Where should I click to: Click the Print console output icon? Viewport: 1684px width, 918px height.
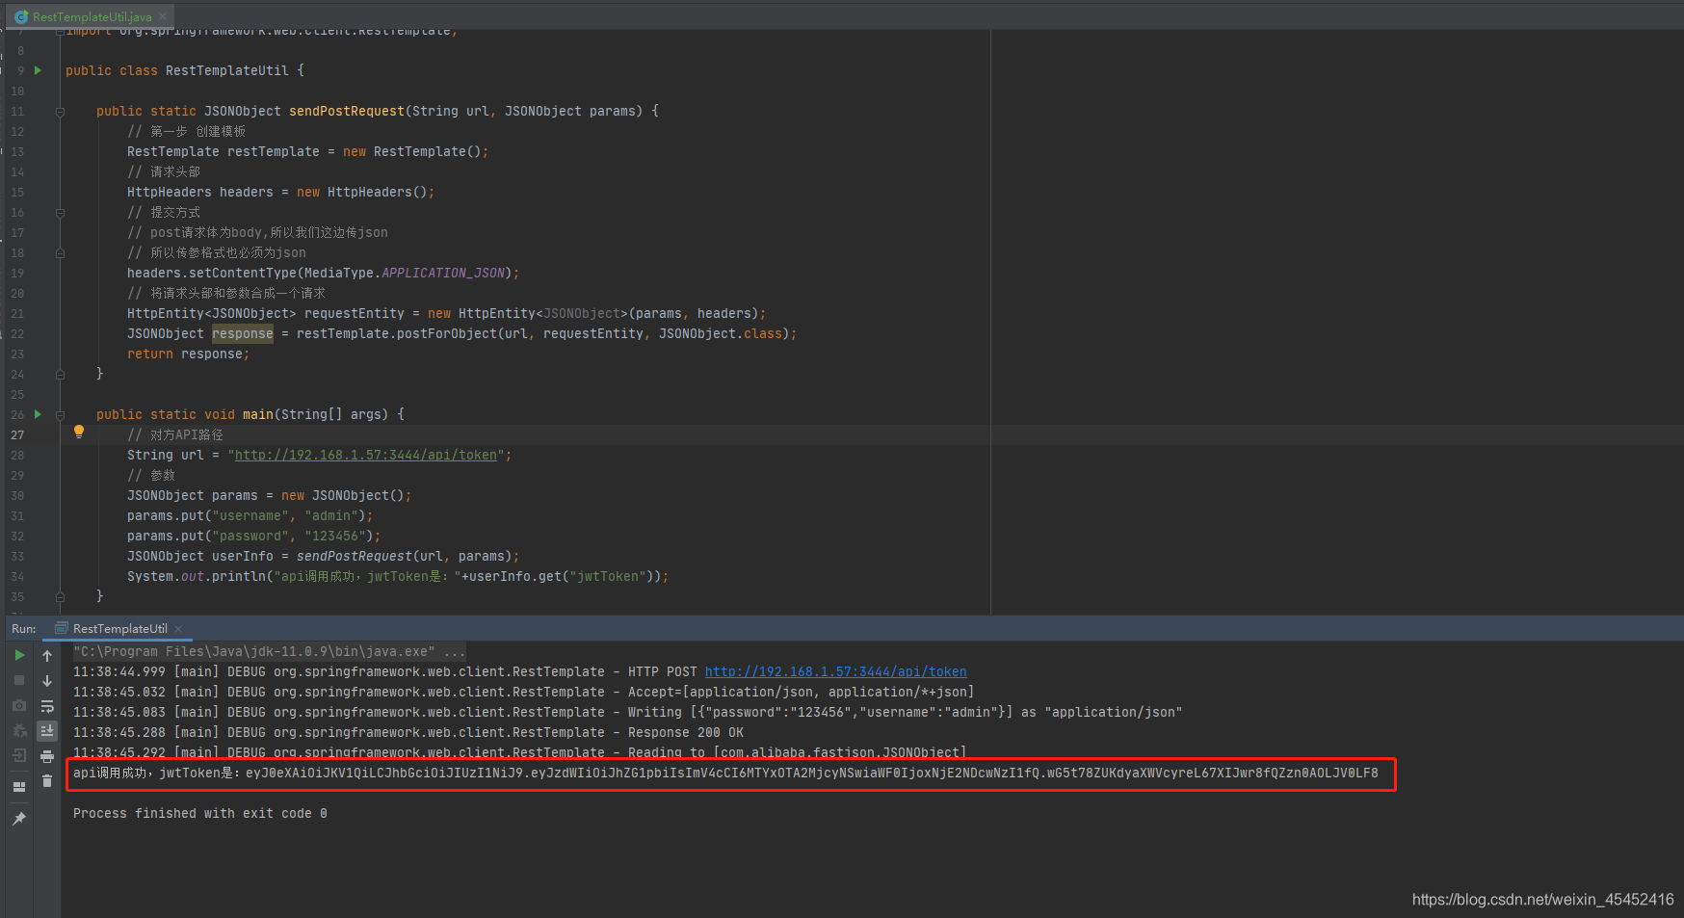click(x=47, y=756)
